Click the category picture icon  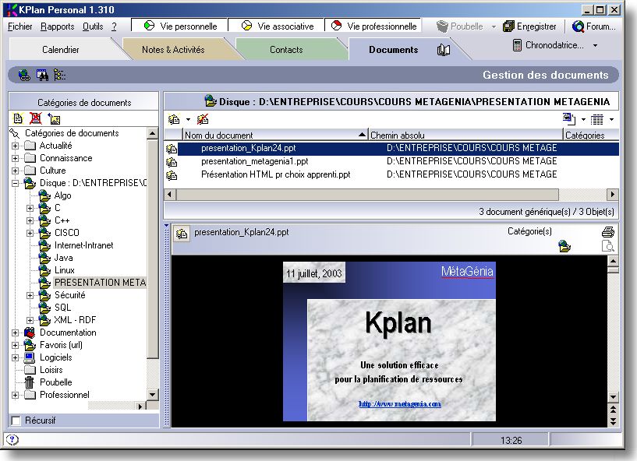tap(54, 119)
